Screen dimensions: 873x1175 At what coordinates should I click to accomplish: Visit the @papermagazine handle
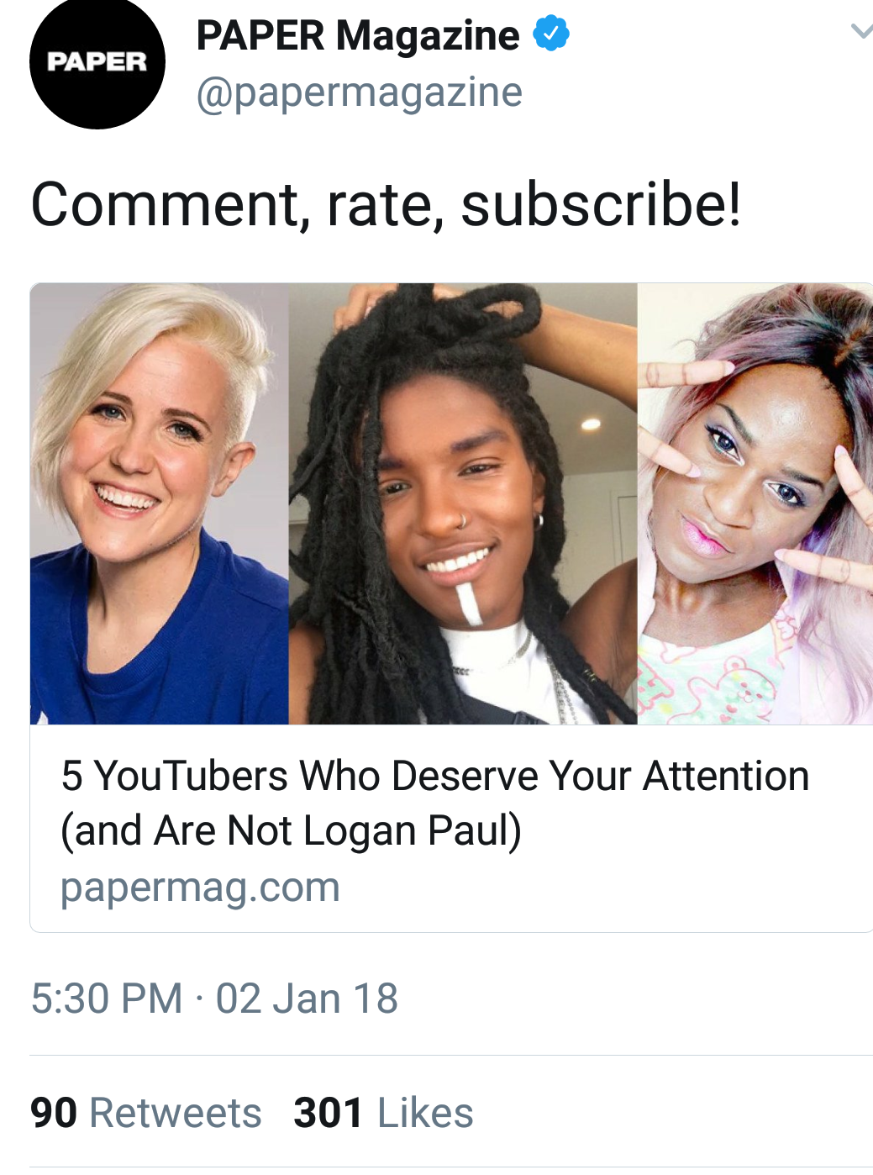(359, 92)
